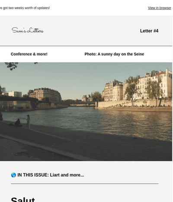Click the globe emoji beside IN THIS ISSUE
173x202 pixels.
[13, 175]
